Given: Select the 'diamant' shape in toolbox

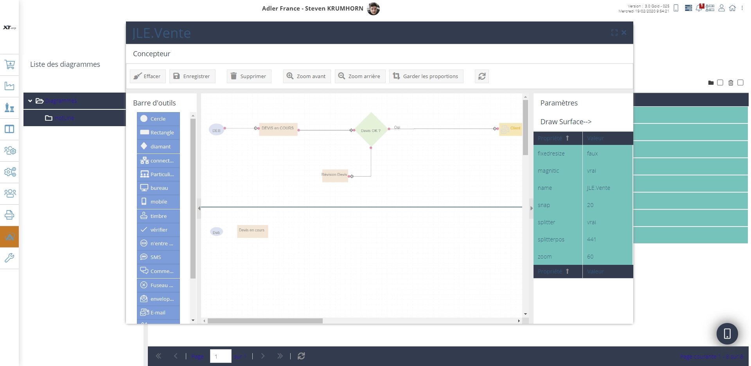Looking at the screenshot, I should 158,146.
